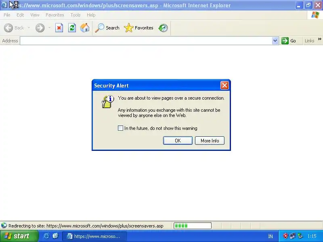Go to the Home page icon
Image resolution: width=323 pixels, height=242 pixels.
(x=85, y=28)
